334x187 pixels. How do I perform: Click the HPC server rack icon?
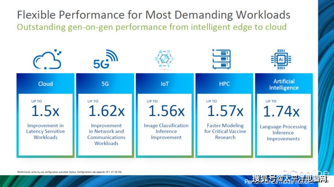[221, 59]
